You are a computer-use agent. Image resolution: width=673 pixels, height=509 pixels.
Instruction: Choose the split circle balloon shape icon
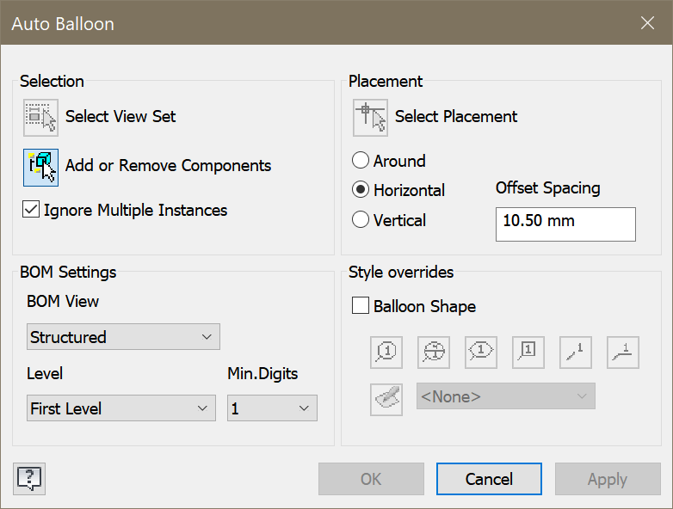tap(434, 351)
